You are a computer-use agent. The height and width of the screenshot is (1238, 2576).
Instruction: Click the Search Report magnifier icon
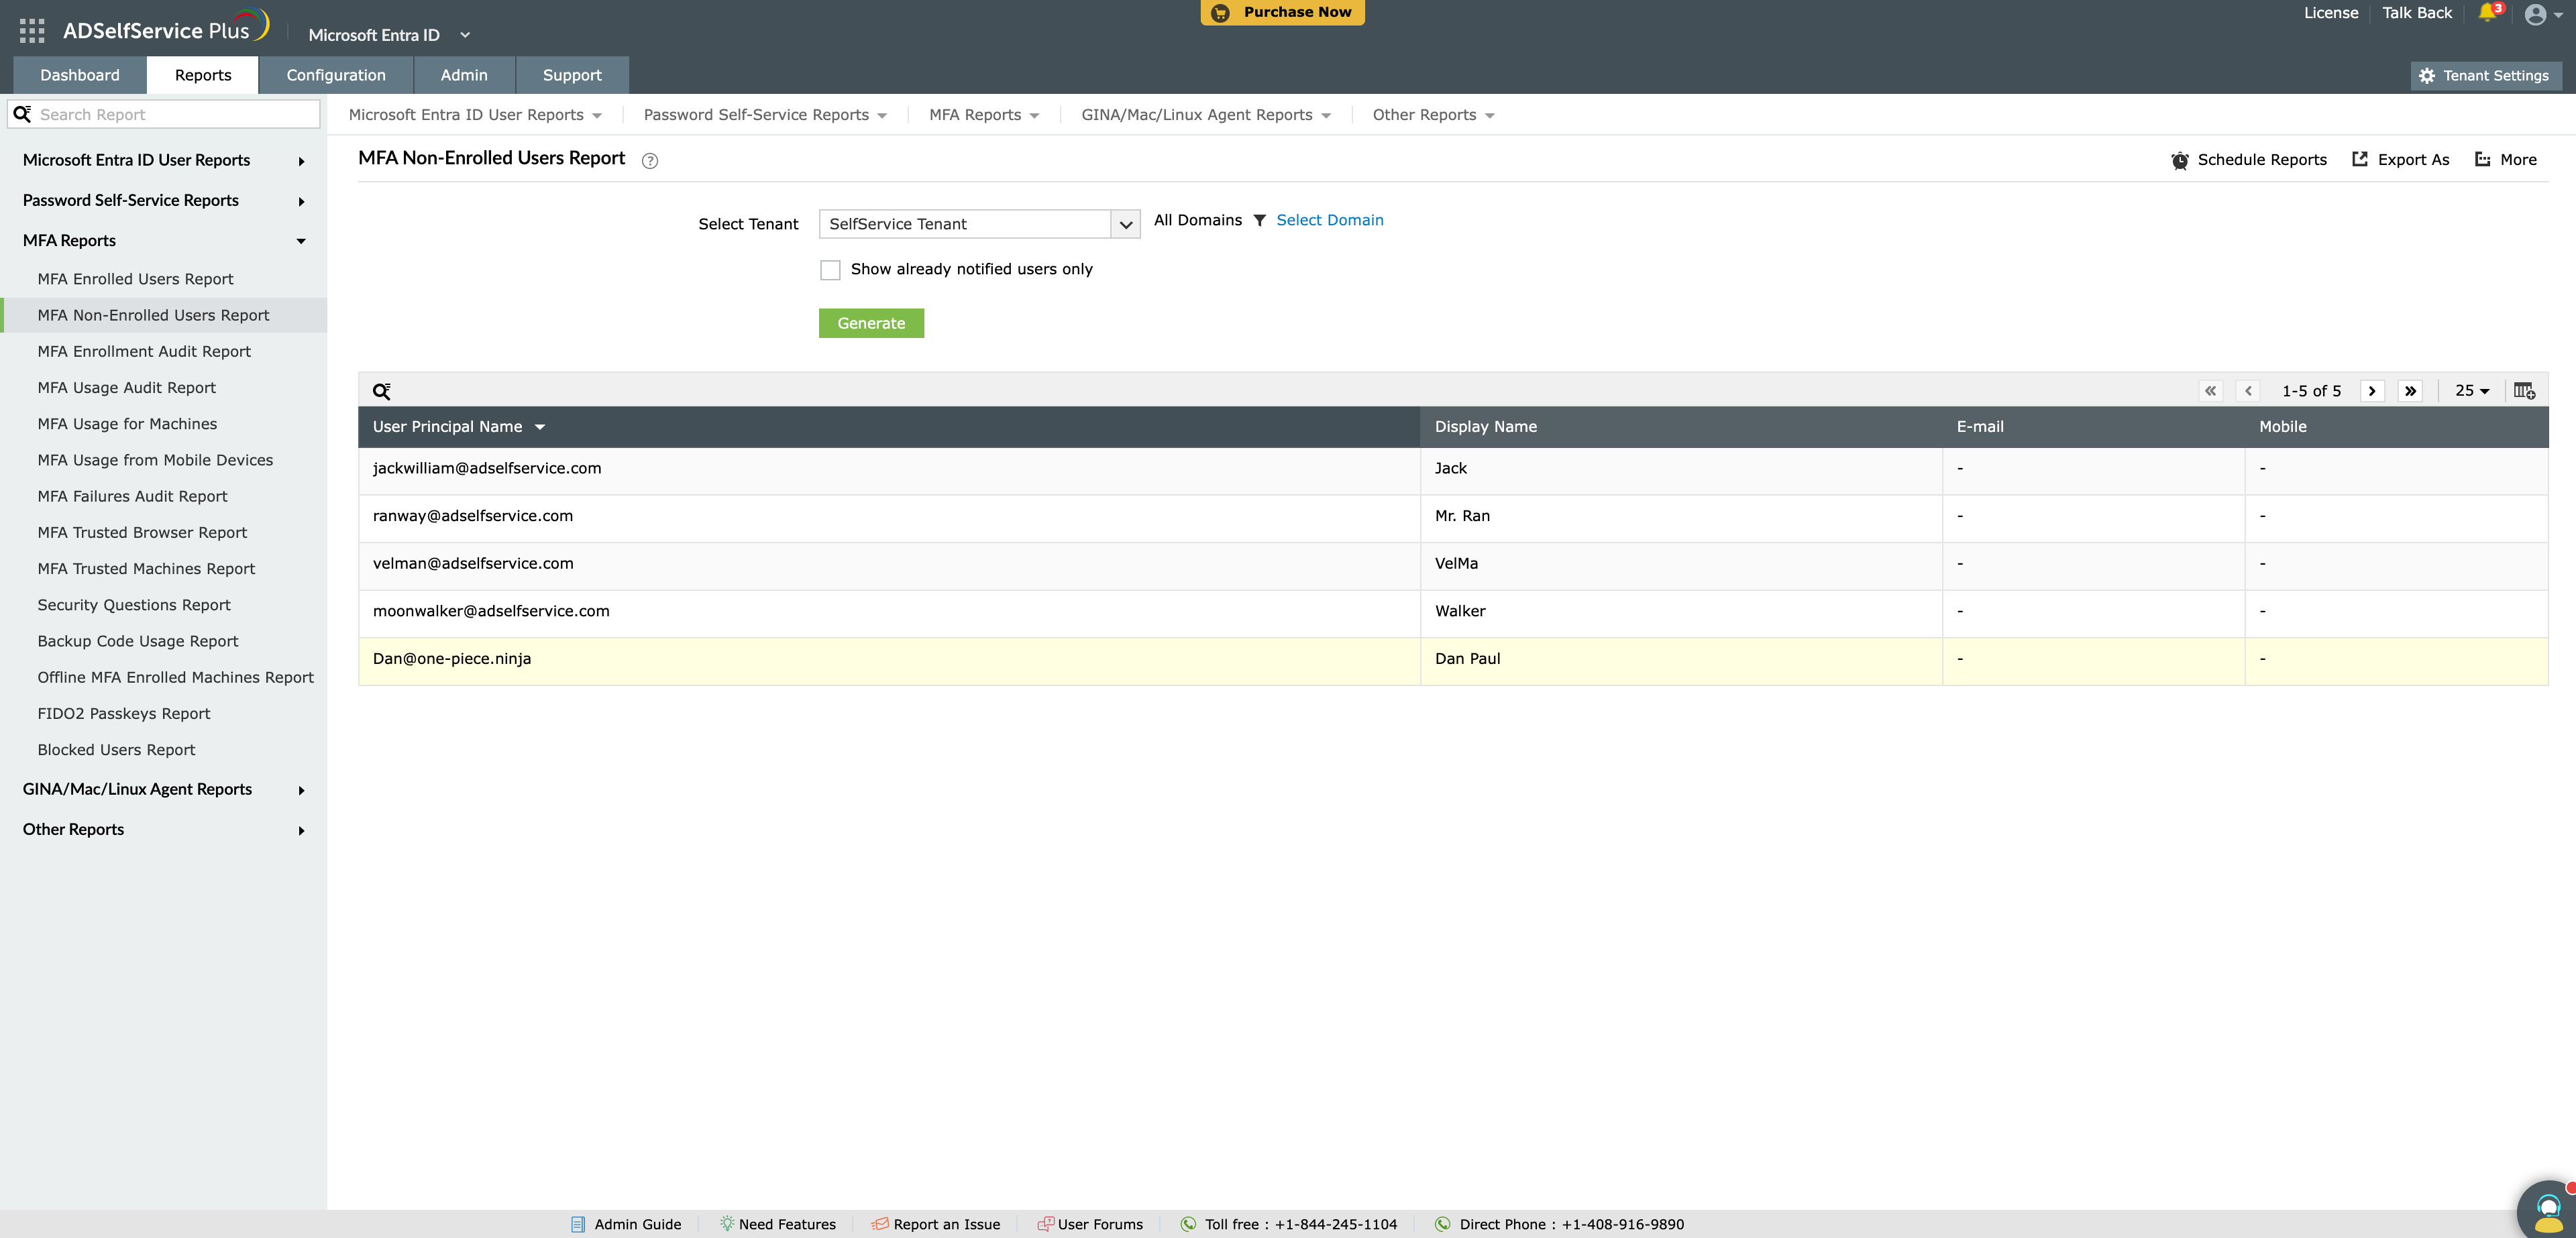click(x=22, y=114)
